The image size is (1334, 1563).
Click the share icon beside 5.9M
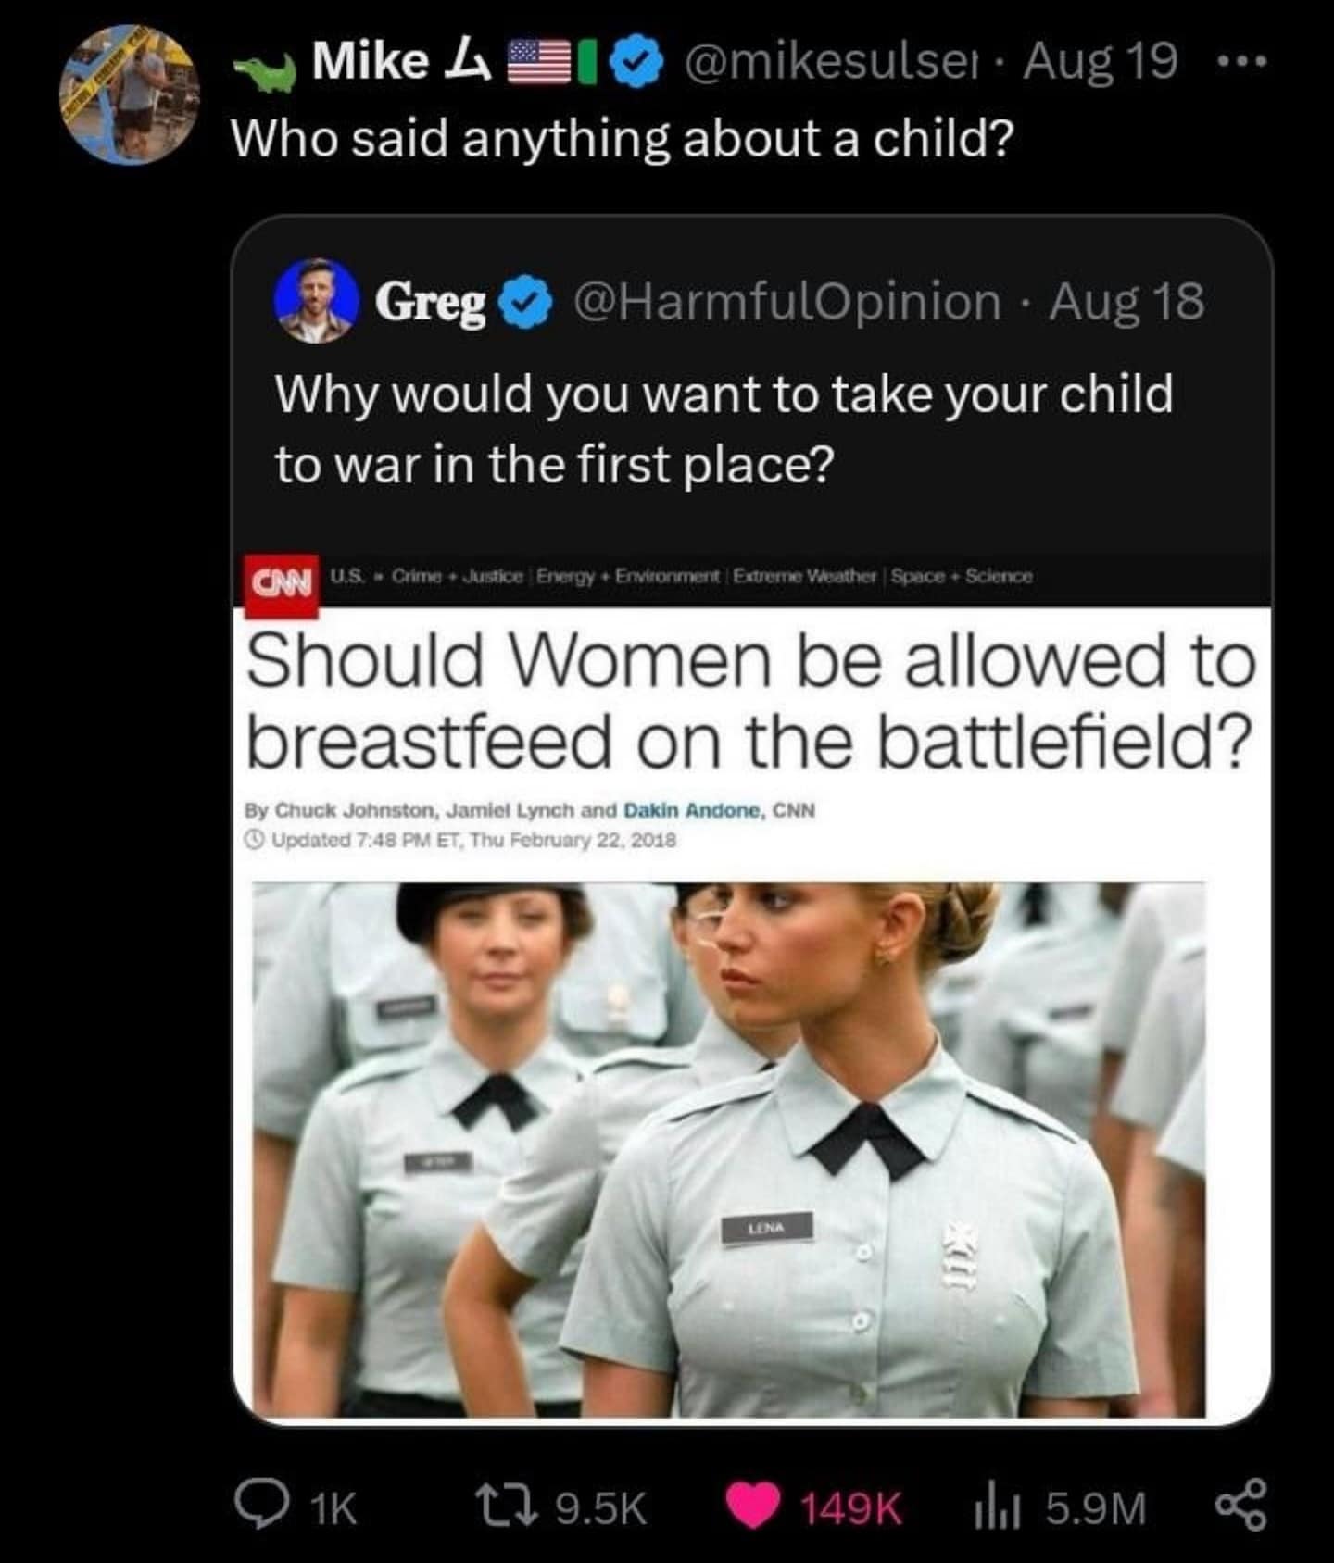click(1240, 1507)
